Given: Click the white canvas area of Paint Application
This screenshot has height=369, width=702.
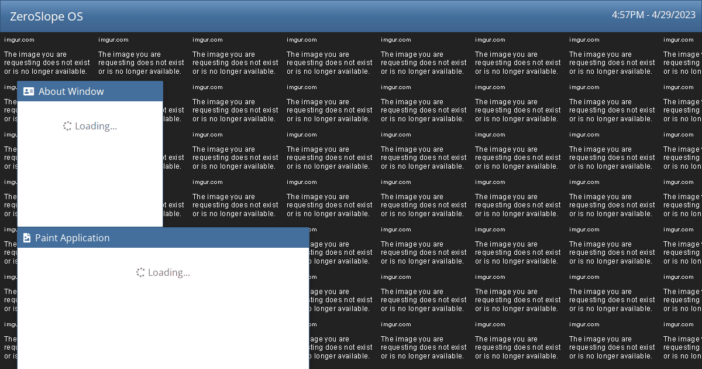Looking at the screenshot, I should (x=164, y=322).
